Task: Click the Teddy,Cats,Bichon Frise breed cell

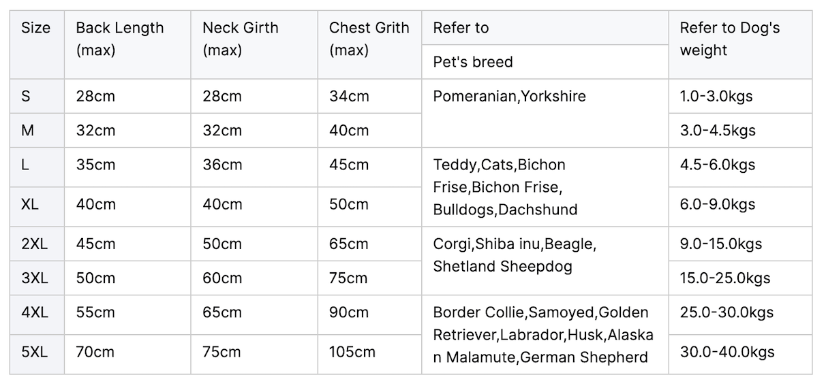Action: click(545, 187)
